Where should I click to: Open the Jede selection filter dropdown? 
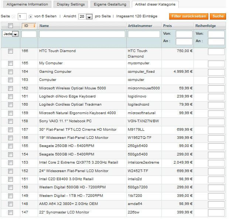10,34
